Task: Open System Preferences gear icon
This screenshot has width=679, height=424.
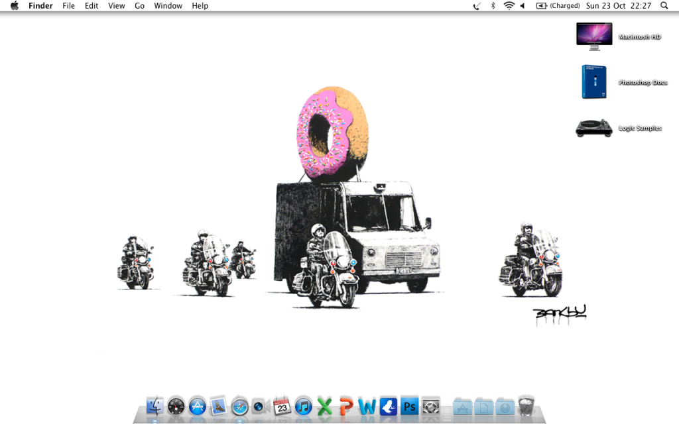Action: click(431, 407)
